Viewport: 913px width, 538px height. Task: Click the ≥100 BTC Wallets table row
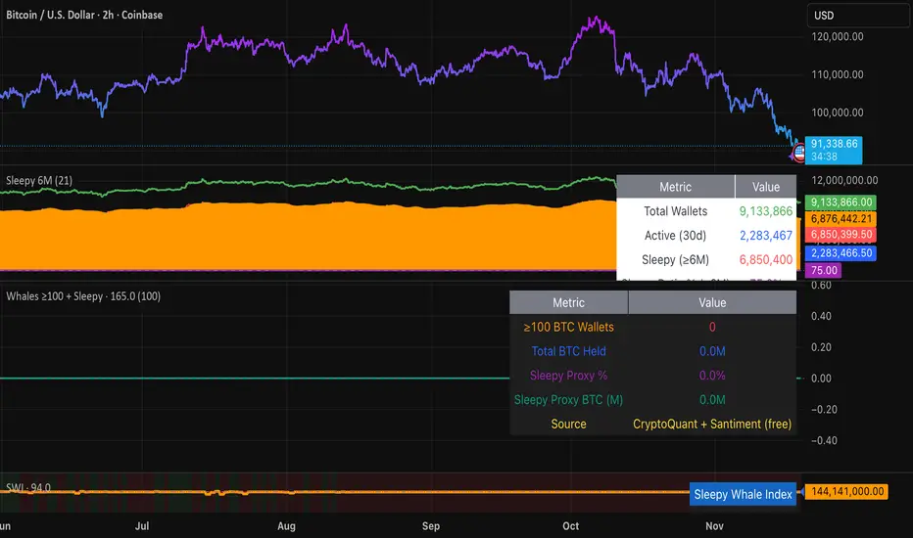(568, 328)
